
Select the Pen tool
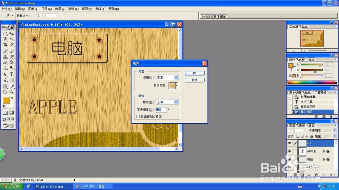click(x=5, y=80)
